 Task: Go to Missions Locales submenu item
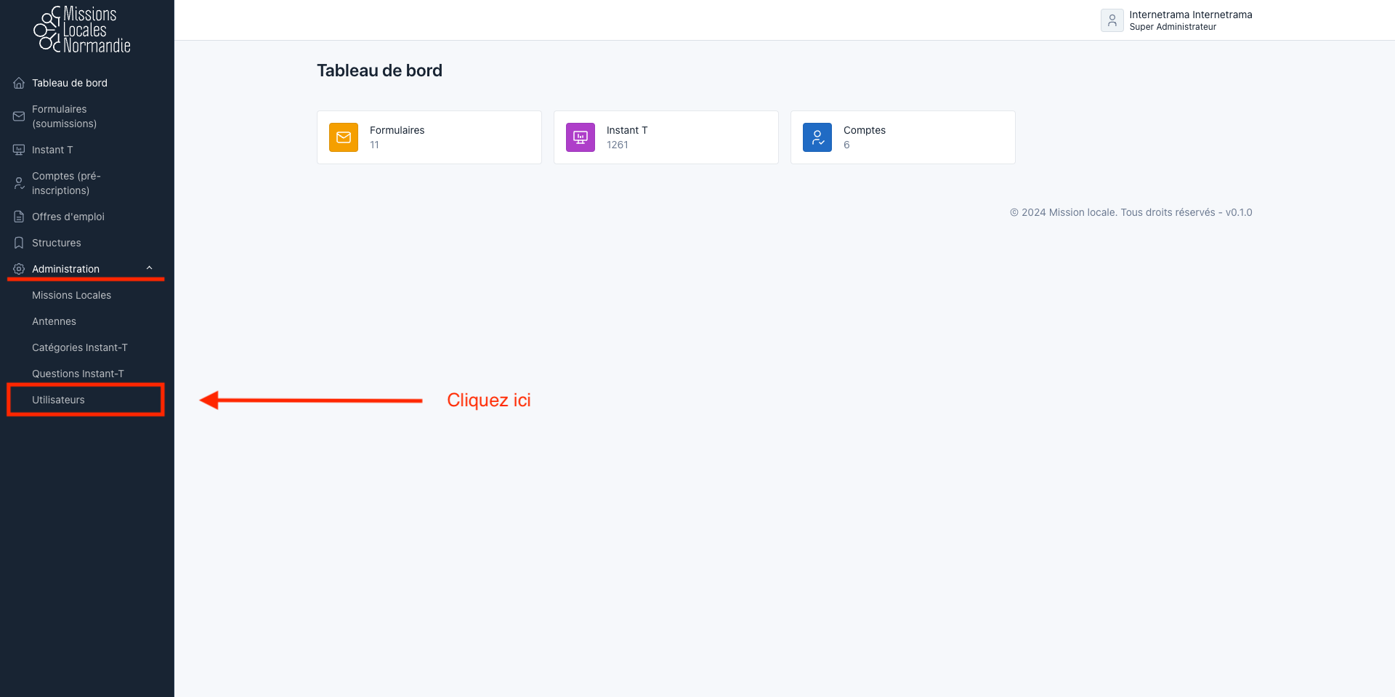[71, 295]
